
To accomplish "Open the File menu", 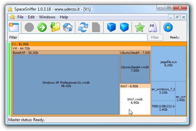I will coord(20,17).
